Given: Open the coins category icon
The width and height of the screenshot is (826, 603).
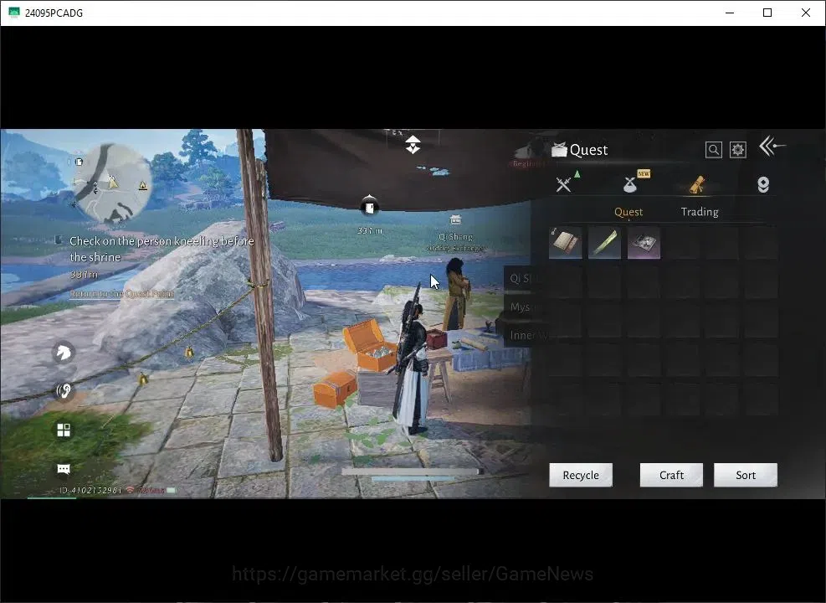Looking at the screenshot, I should tap(762, 184).
